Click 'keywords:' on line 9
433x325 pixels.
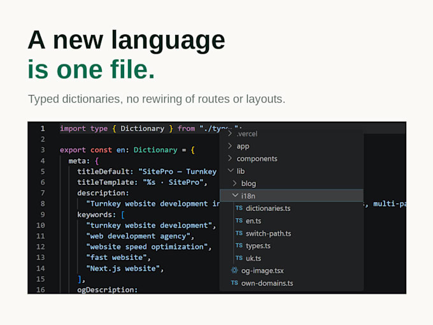click(x=96, y=215)
